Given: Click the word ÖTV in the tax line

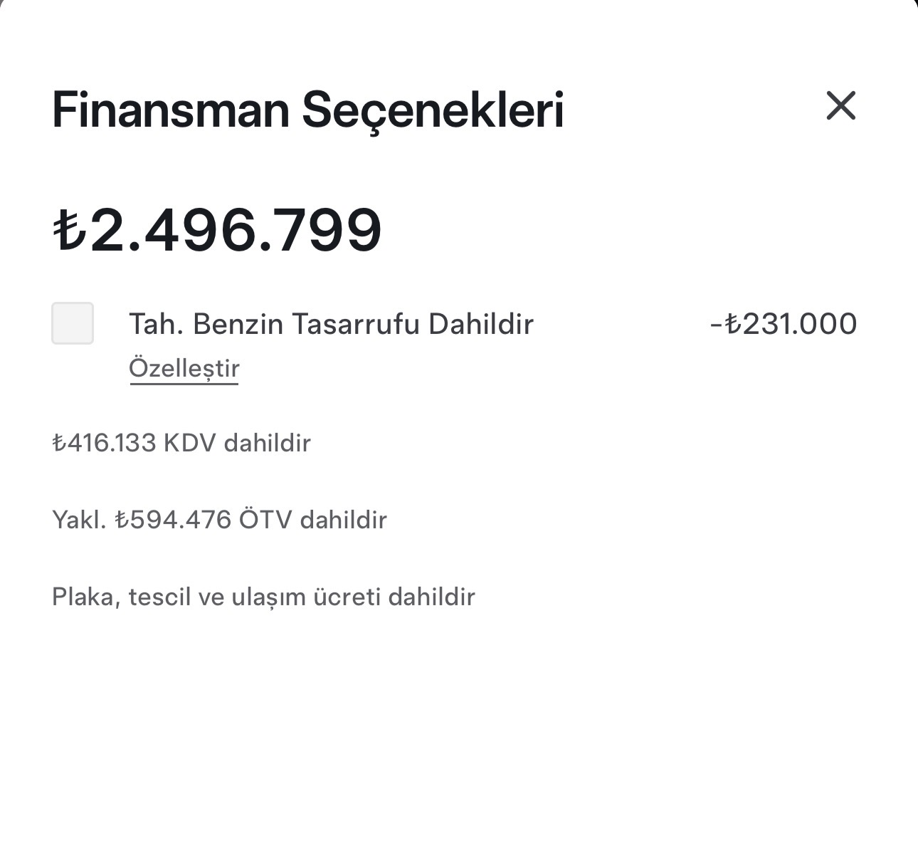Looking at the screenshot, I should (x=265, y=518).
